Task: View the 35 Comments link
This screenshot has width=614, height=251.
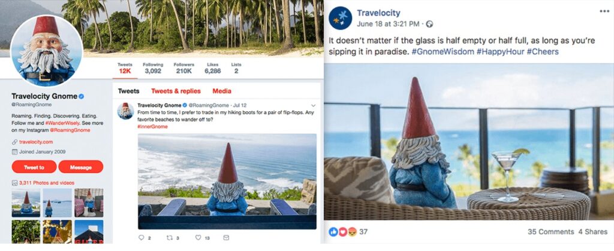Action: pos(550,232)
